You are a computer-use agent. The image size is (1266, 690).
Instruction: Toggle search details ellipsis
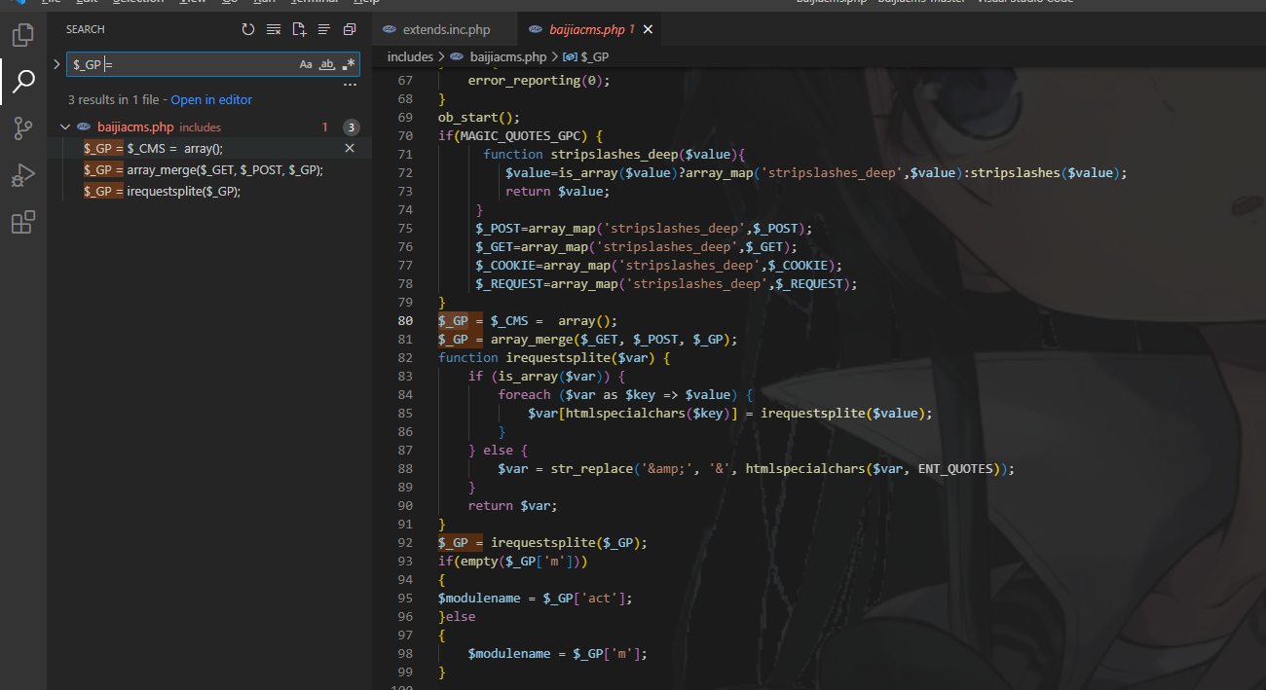pos(350,86)
